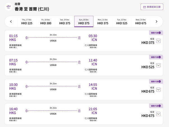Viewport: 169px width, 127px height.
Task: Go to previous dates with left arrow
Action: click(x=11, y=22)
